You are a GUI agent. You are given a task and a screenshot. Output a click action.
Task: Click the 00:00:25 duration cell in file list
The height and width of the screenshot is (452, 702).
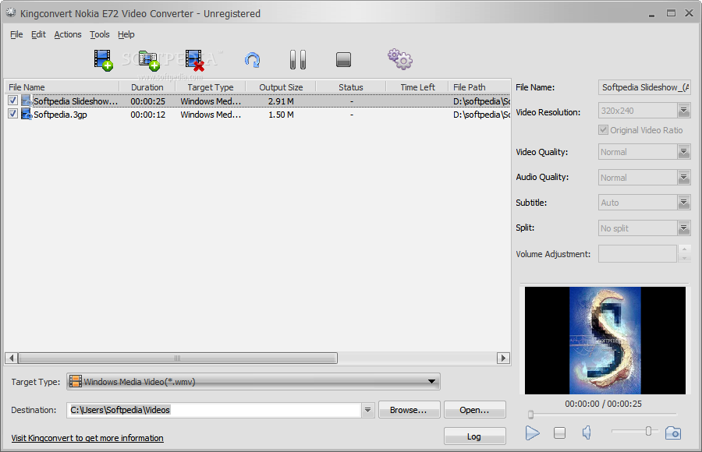click(147, 101)
